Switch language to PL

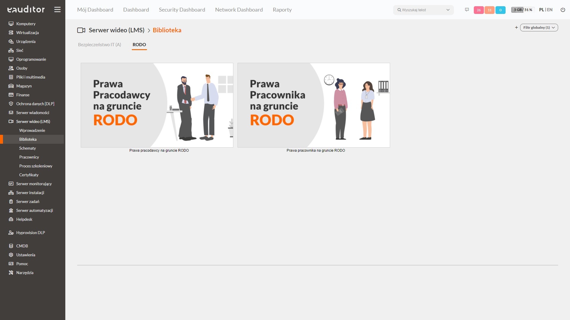[x=541, y=10]
